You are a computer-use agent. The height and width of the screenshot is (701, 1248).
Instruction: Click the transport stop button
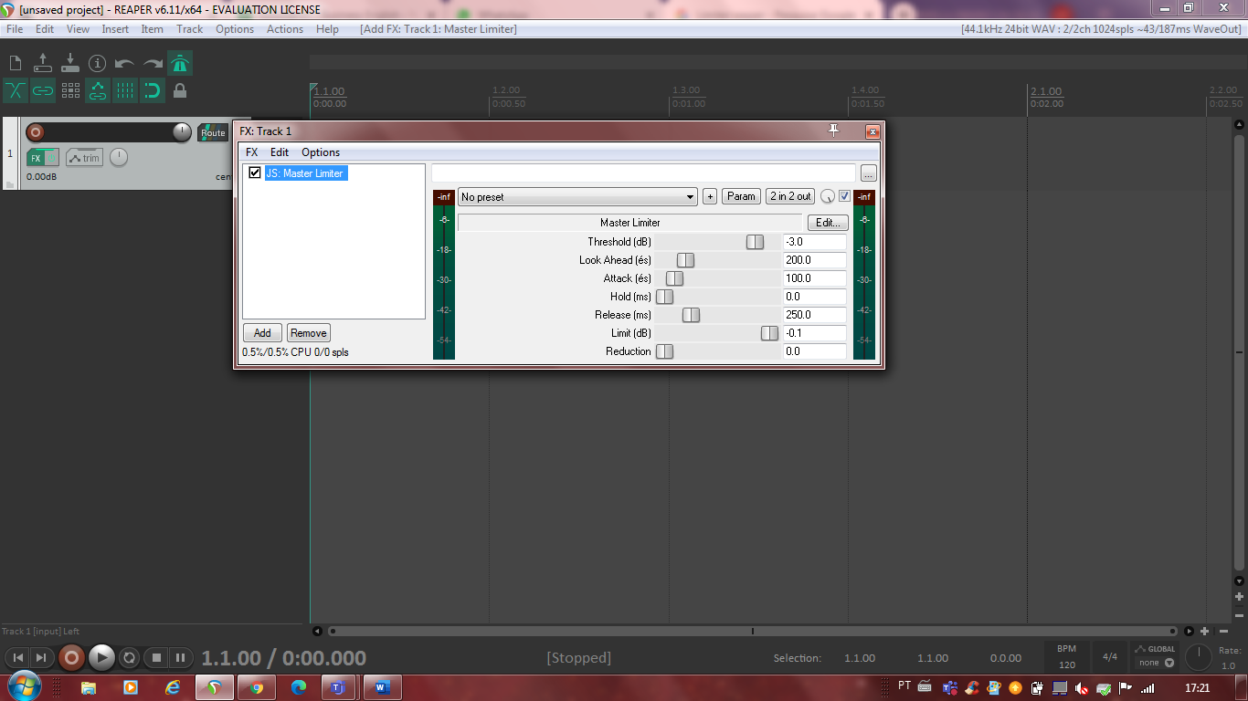coord(156,657)
